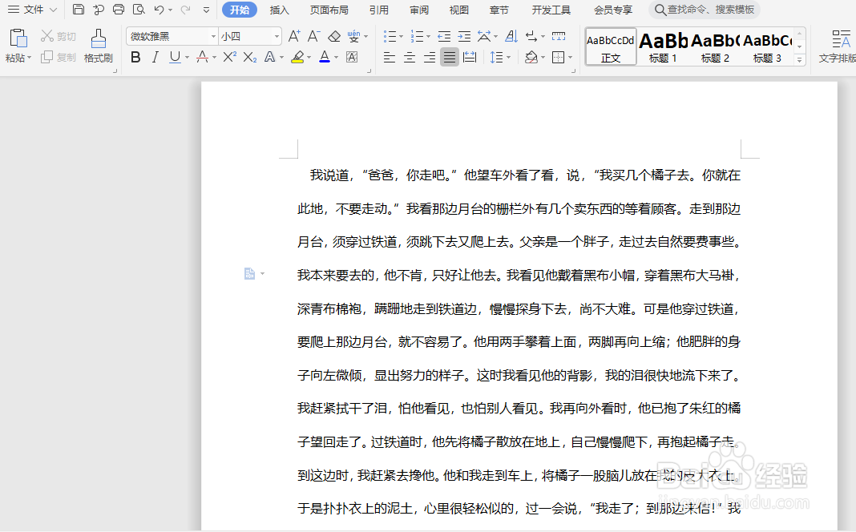Apply the 标题 3 style
The width and height of the screenshot is (856, 532).
click(x=767, y=47)
